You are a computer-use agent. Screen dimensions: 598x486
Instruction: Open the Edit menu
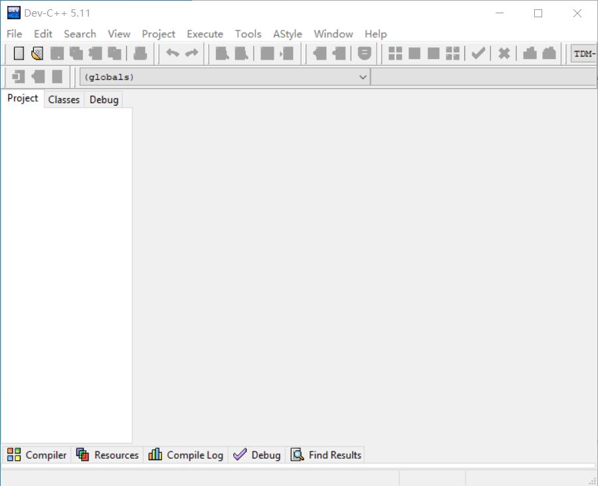click(x=43, y=34)
